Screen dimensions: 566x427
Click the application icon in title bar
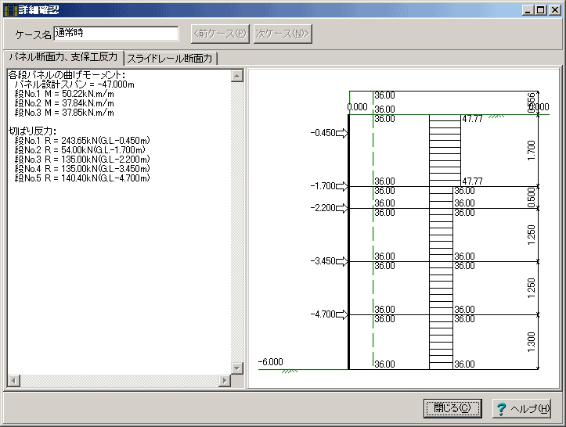[9, 9]
